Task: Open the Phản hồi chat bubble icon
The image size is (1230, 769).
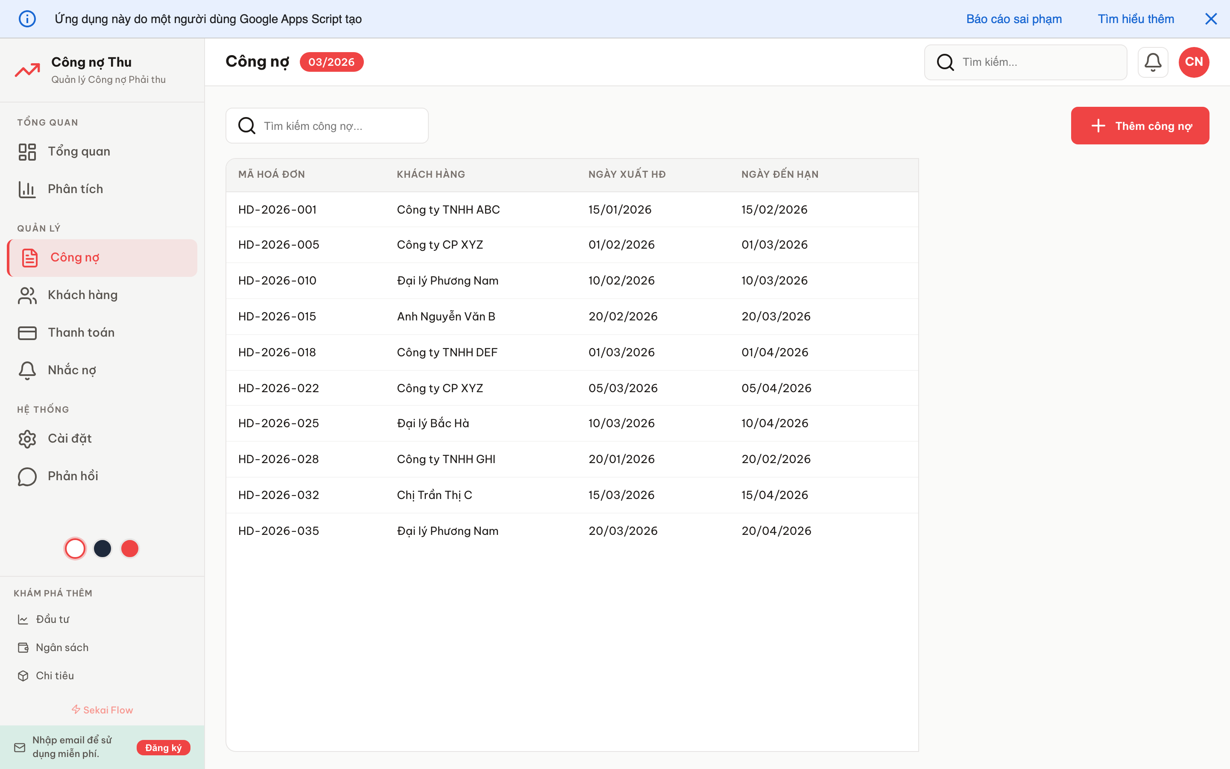Action: coord(26,476)
